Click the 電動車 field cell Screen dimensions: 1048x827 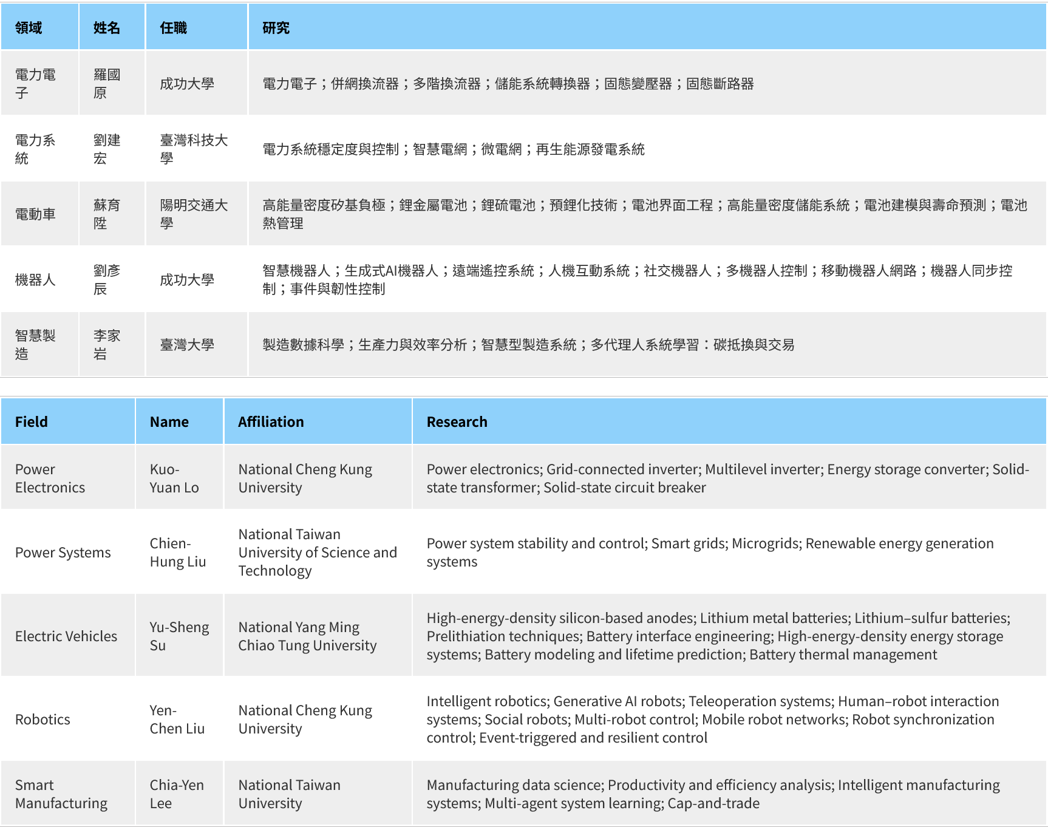click(35, 214)
